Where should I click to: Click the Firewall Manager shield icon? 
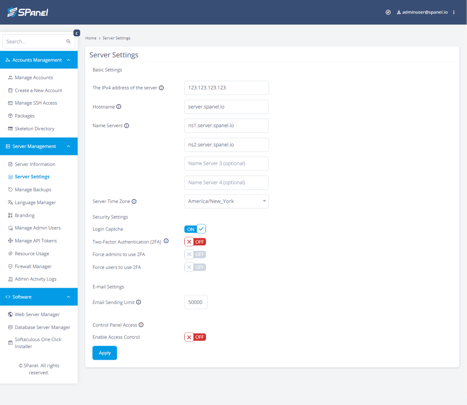pyautogui.click(x=9, y=266)
